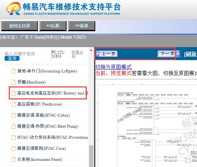This screenshot has height=167, width=197.
Task: Go forward with >>前进 button
Action: [x=82, y=26]
